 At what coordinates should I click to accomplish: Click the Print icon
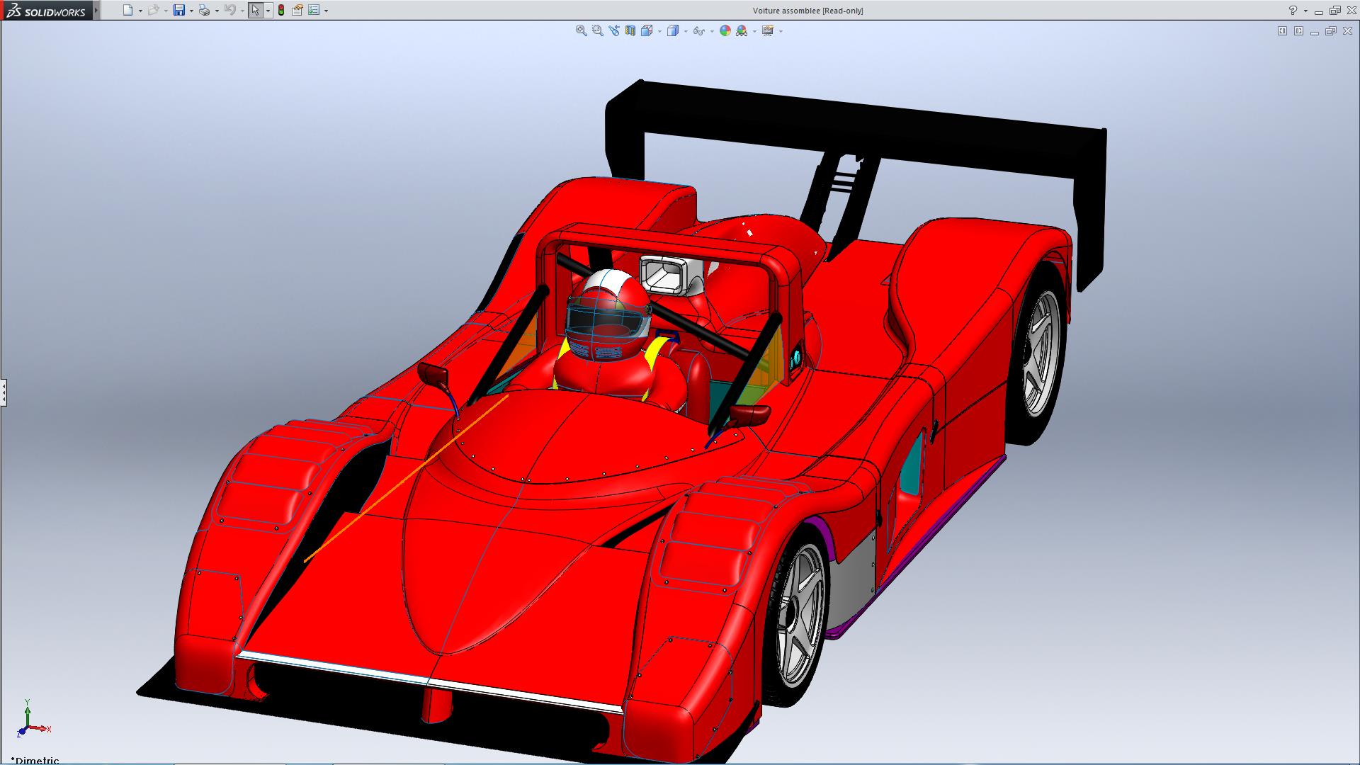[204, 10]
